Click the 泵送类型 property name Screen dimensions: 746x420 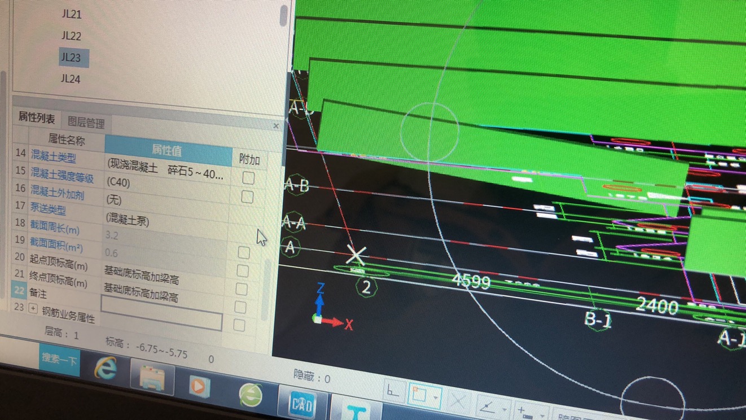[48, 208]
